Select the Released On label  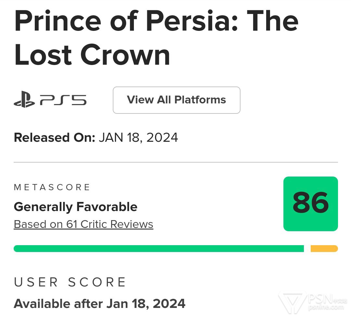point(55,137)
